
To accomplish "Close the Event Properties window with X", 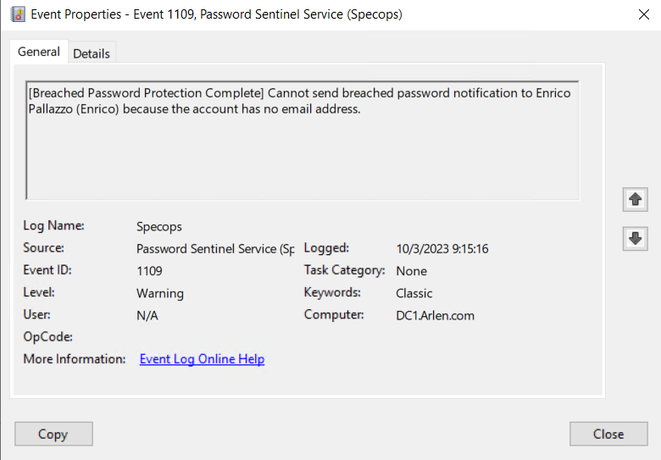I will (643, 14).
